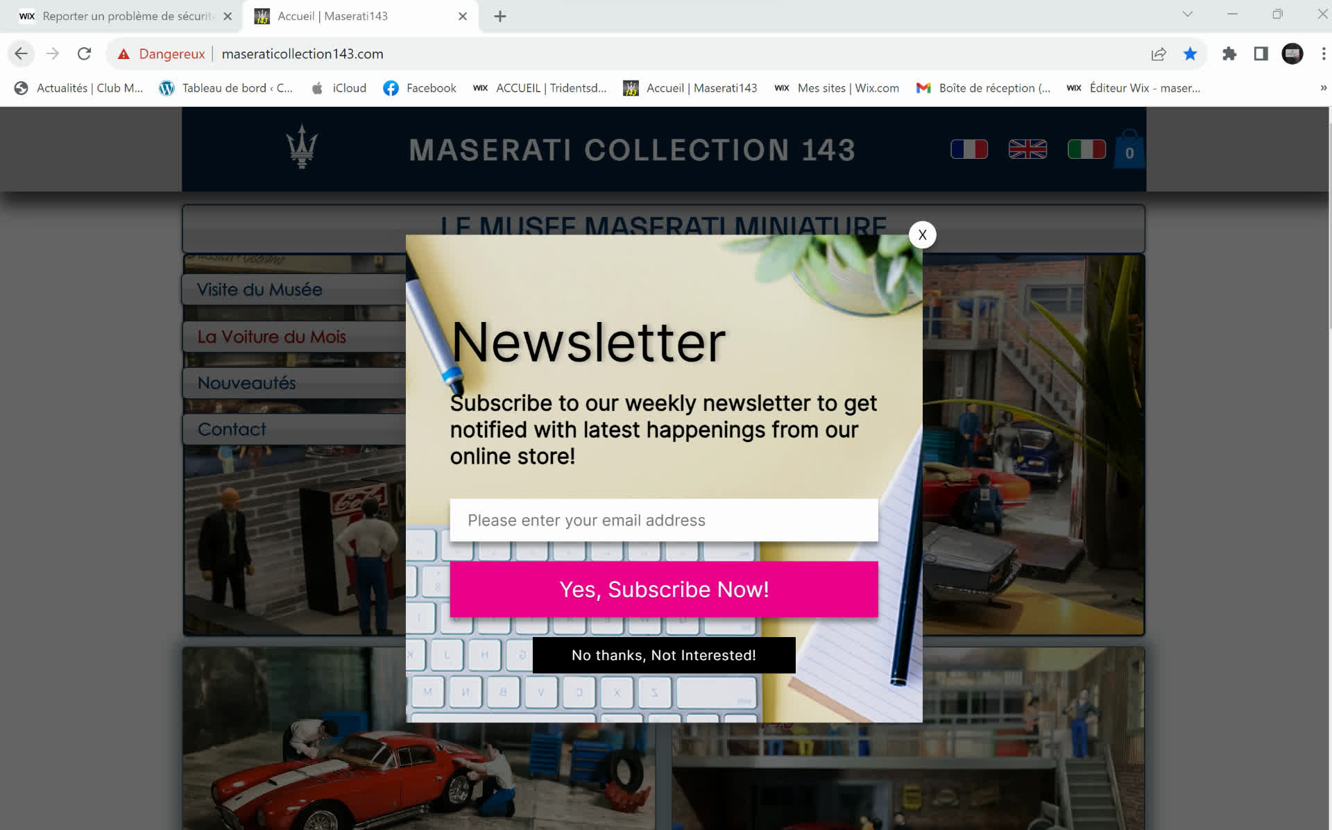Close the newsletter popup with X
This screenshot has width=1332, height=830.
pyautogui.click(x=922, y=235)
